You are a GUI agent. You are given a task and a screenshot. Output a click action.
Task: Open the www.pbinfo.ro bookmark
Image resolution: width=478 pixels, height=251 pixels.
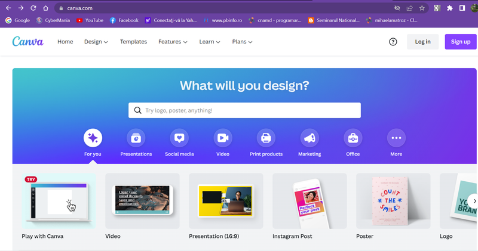click(223, 20)
